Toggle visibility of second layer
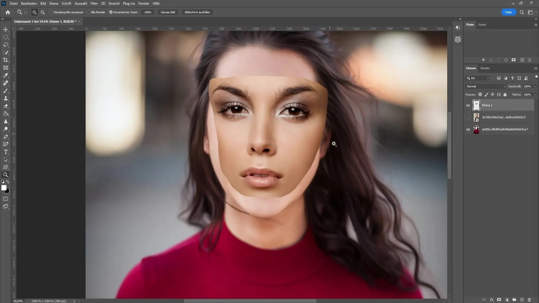The width and height of the screenshot is (539, 303). pos(468,117)
